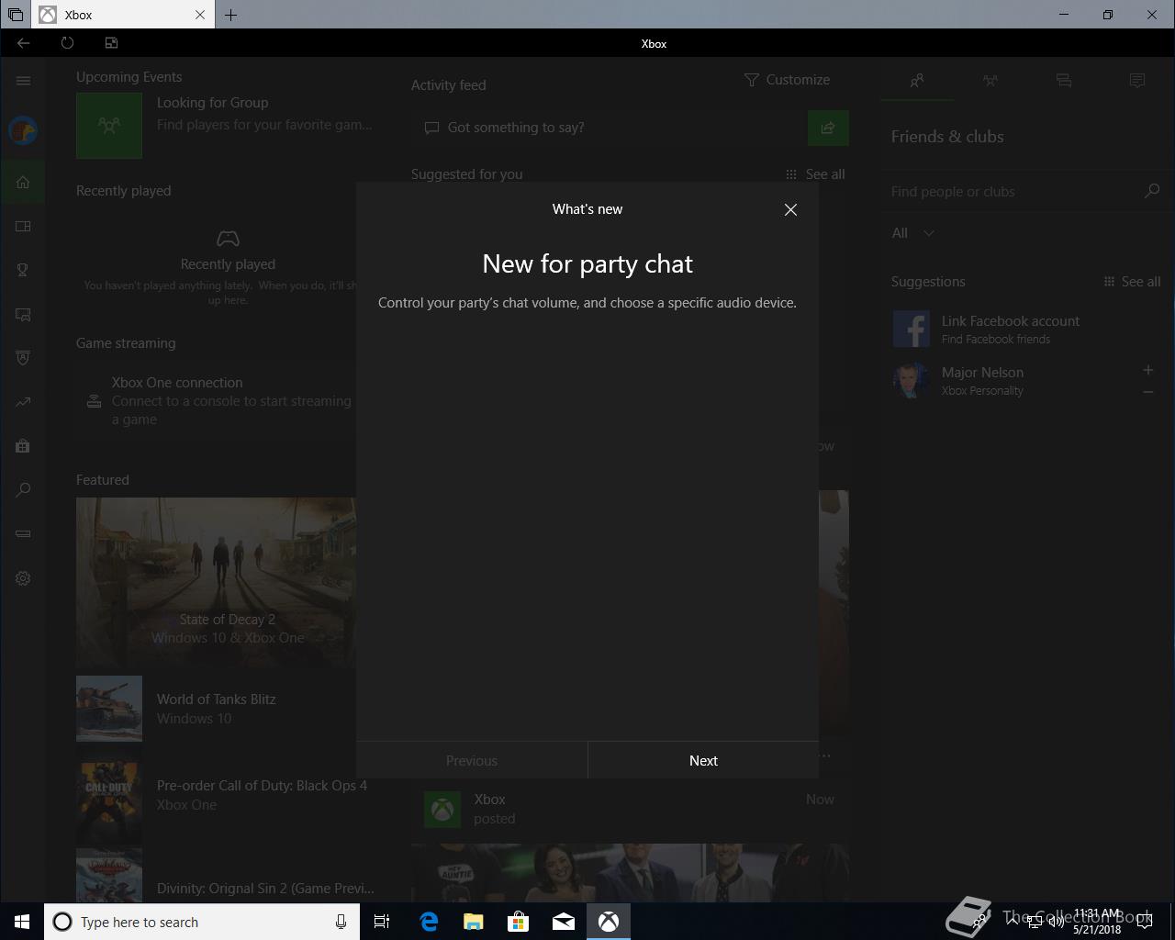This screenshot has height=940, width=1175.
Task: Click the Got something to say field
Action: tap(610, 128)
